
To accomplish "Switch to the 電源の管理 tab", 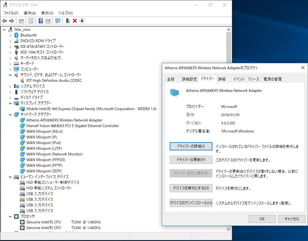I will pyautogui.click(x=272, y=79).
